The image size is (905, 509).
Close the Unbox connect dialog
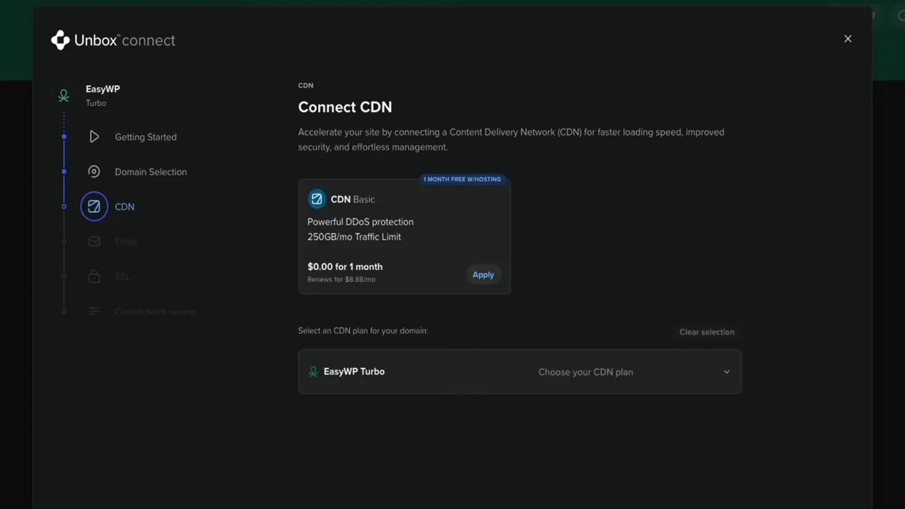coord(848,39)
